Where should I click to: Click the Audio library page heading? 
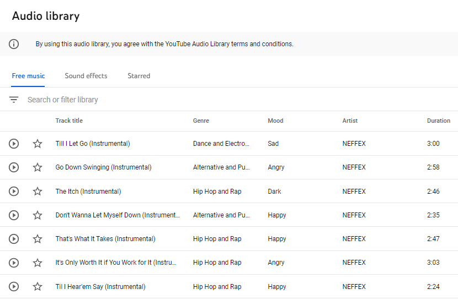pos(46,16)
